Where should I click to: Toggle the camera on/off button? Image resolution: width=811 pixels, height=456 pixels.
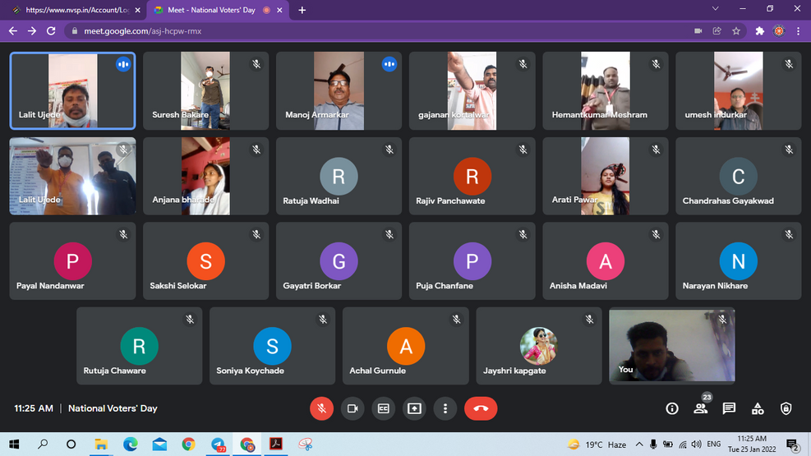point(353,408)
